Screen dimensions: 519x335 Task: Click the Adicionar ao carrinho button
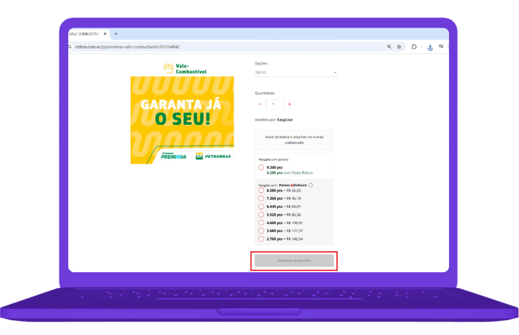[294, 260]
